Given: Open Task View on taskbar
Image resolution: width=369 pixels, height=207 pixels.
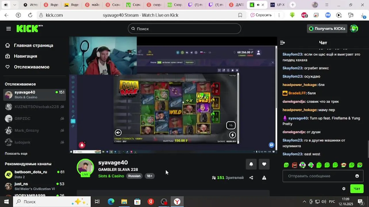Looking at the screenshot, I should (97, 202).
